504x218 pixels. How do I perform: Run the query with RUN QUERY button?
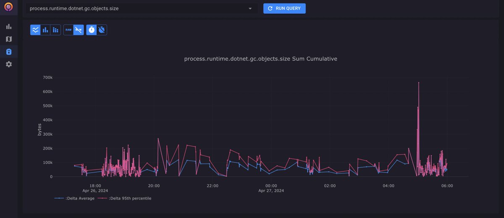click(284, 8)
